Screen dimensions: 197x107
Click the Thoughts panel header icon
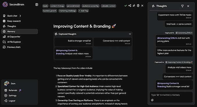pos(153,6)
